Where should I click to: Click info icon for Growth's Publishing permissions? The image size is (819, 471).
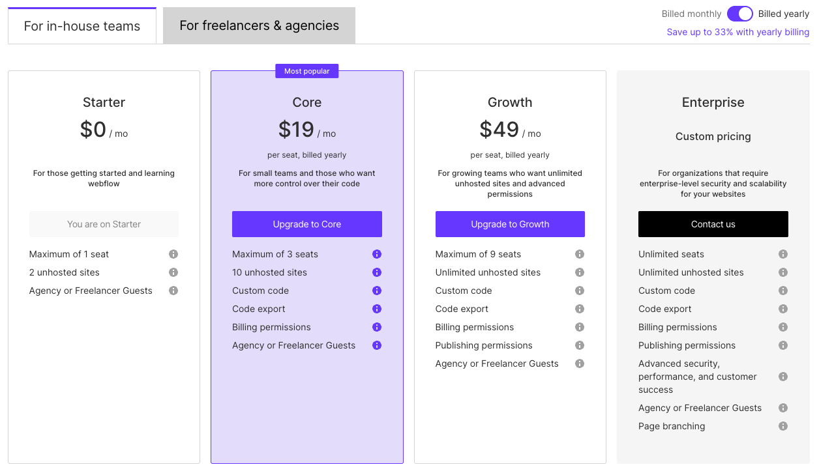point(580,345)
